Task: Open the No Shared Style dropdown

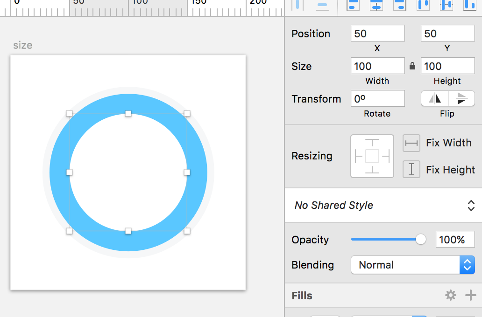Action: point(383,205)
